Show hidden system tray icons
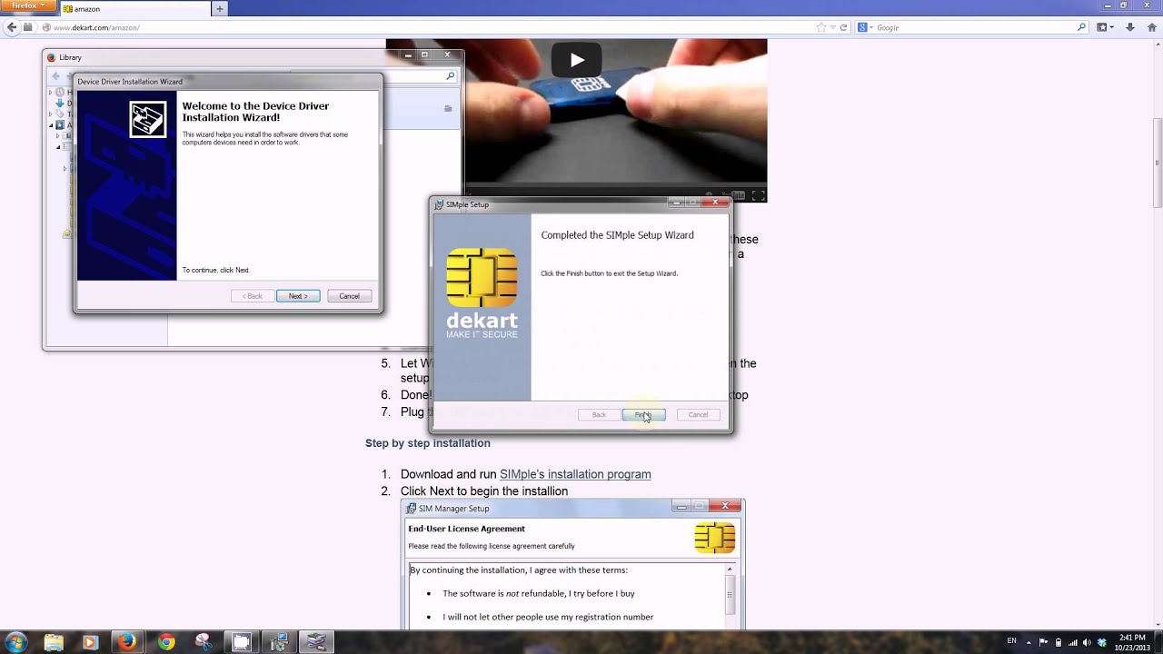Image resolution: width=1163 pixels, height=654 pixels. (x=1029, y=642)
